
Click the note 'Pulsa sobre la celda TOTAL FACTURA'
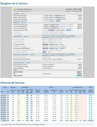point(23,124)
